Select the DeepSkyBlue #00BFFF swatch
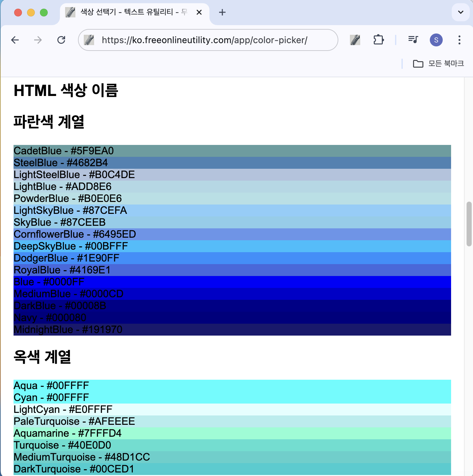This screenshot has height=476, width=473. (x=232, y=246)
